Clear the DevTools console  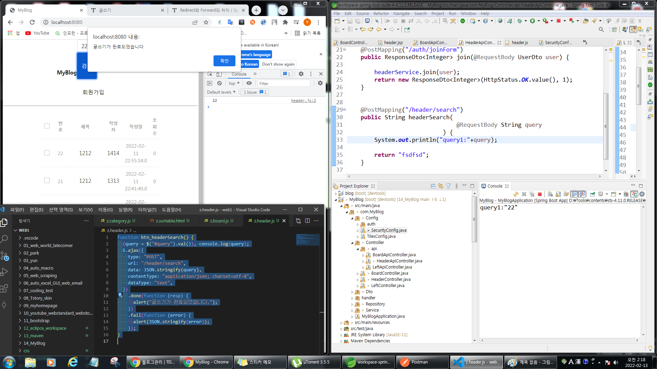tap(220, 83)
